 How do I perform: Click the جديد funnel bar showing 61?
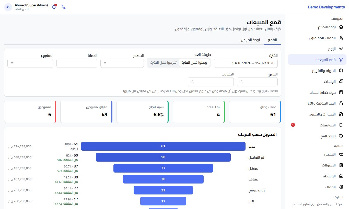[163, 146]
